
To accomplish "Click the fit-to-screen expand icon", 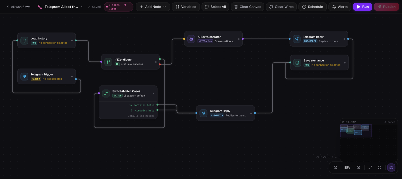I will (x=370, y=167).
